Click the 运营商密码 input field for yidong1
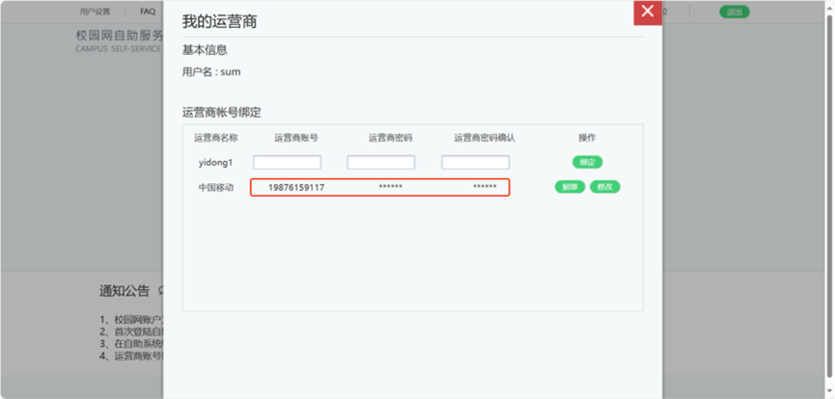Viewport: 835px width, 399px height. point(380,163)
